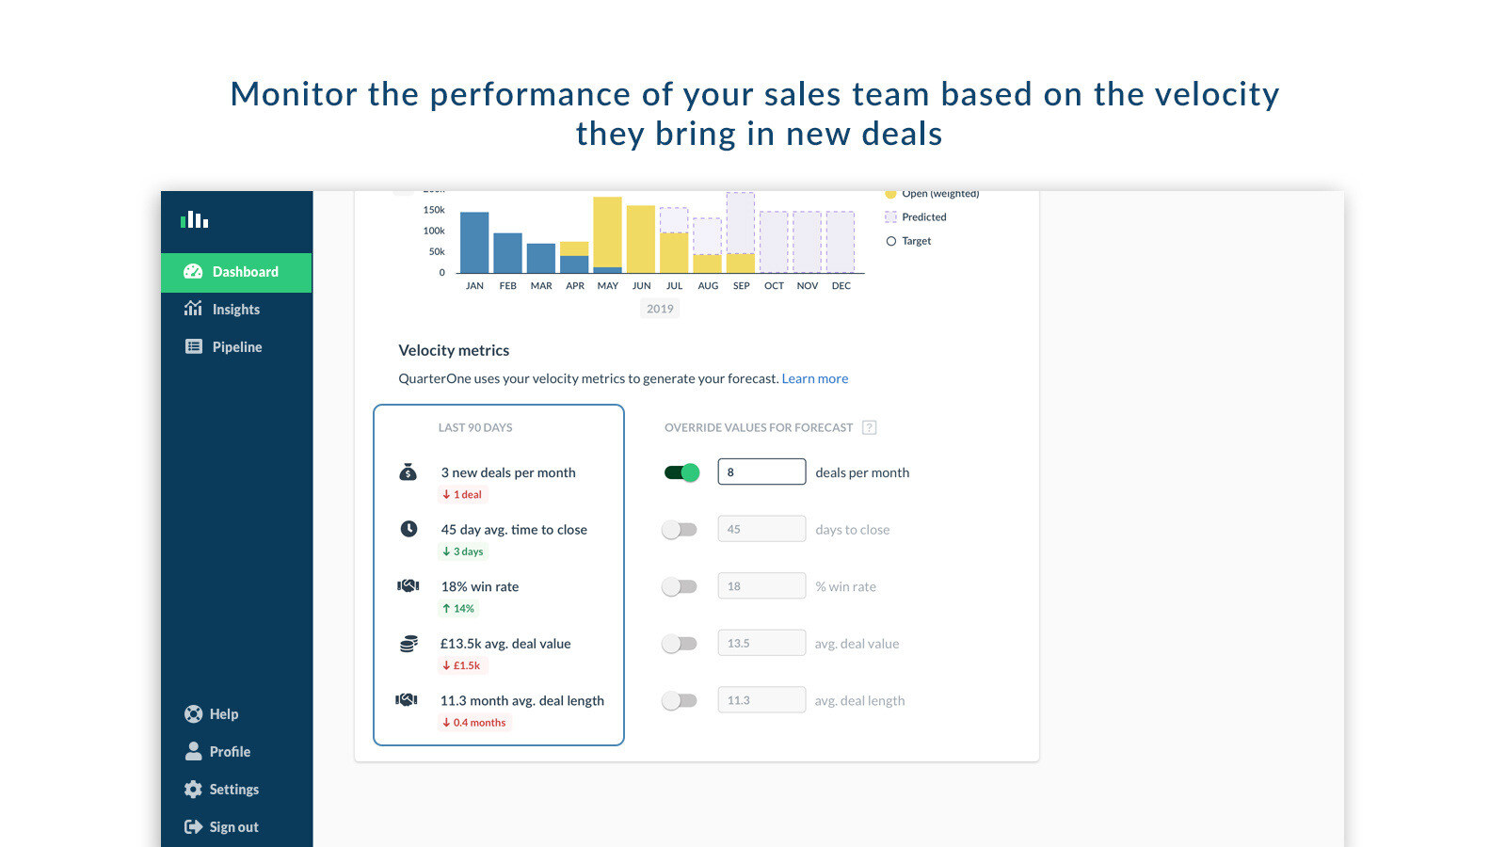Enable the % win rate override toggle
The image size is (1506, 847).
[680, 586]
